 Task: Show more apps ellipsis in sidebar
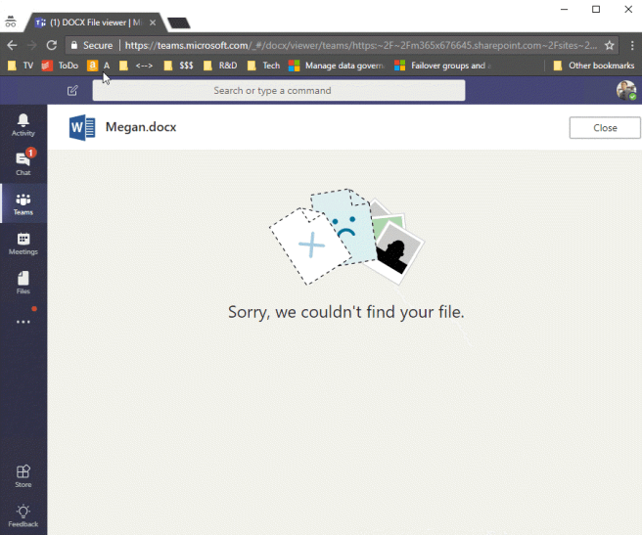pyautogui.click(x=23, y=322)
